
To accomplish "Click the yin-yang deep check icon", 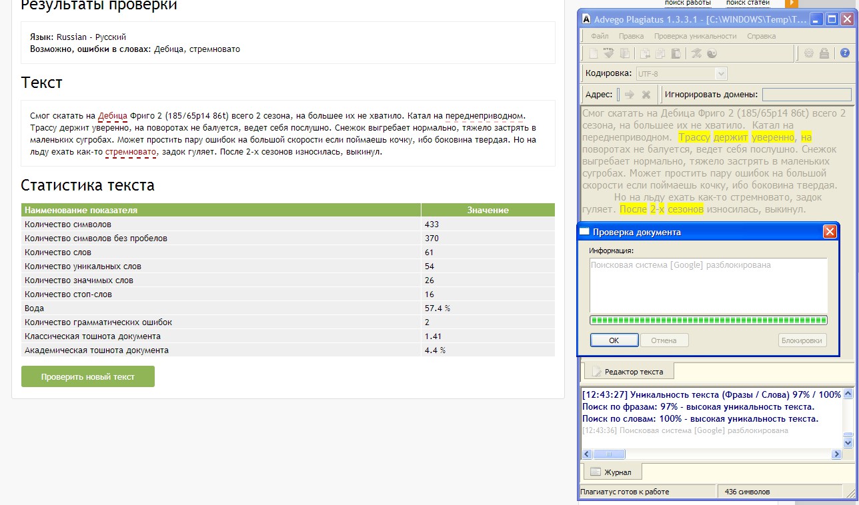I will 712,54.
